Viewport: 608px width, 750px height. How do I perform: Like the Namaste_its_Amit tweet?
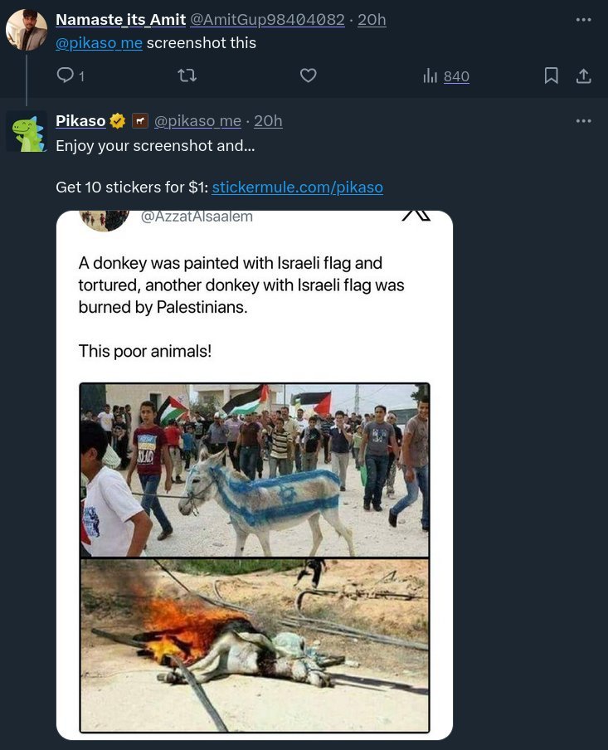click(x=308, y=76)
